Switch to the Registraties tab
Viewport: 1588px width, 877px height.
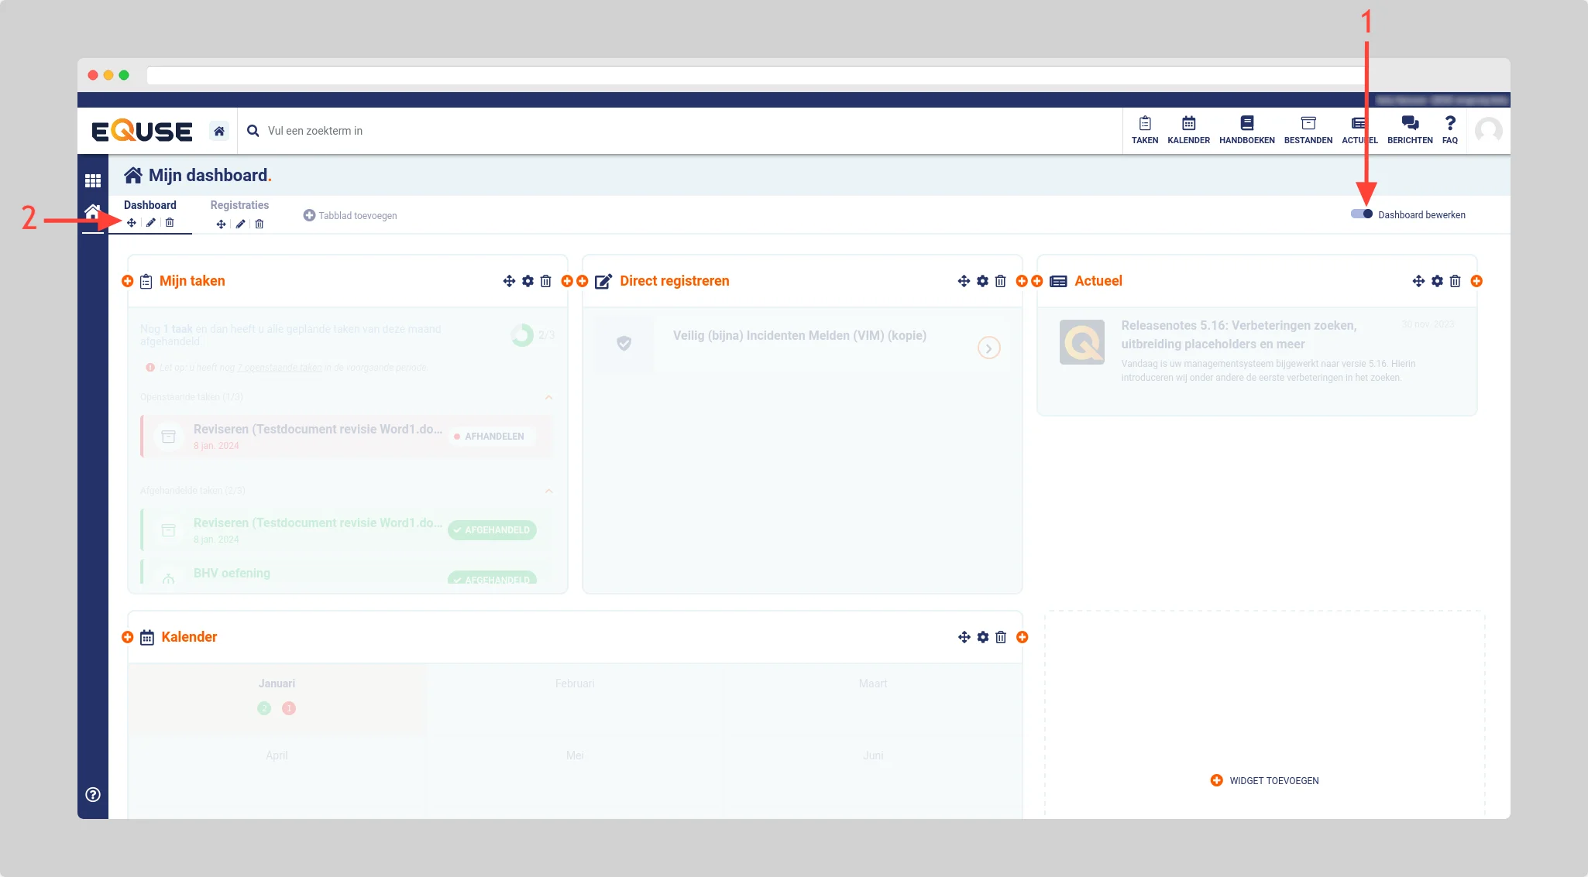coord(239,205)
